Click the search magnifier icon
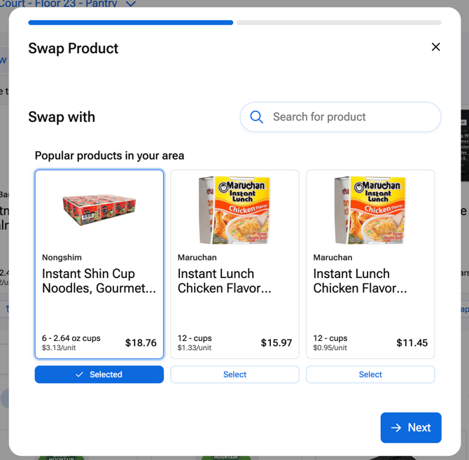 257,117
